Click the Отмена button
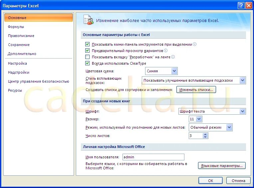 [238, 181]
